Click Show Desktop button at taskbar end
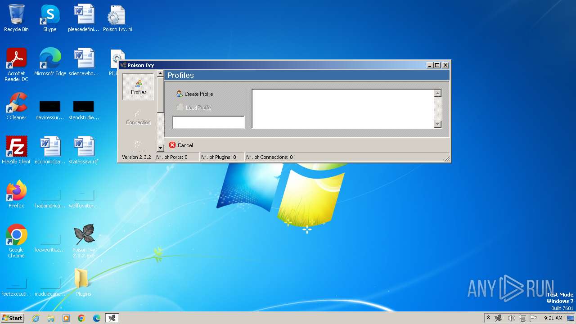576x324 pixels. [x=571, y=318]
